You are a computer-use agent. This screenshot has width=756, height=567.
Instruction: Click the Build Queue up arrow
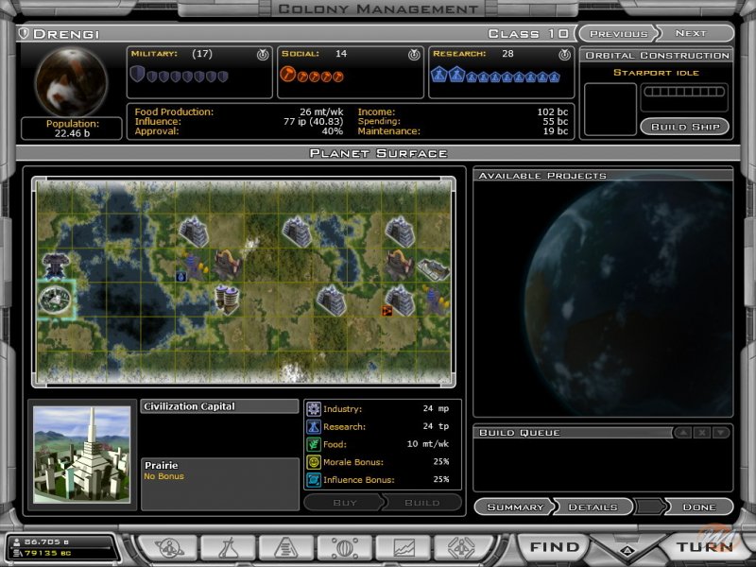683,434
